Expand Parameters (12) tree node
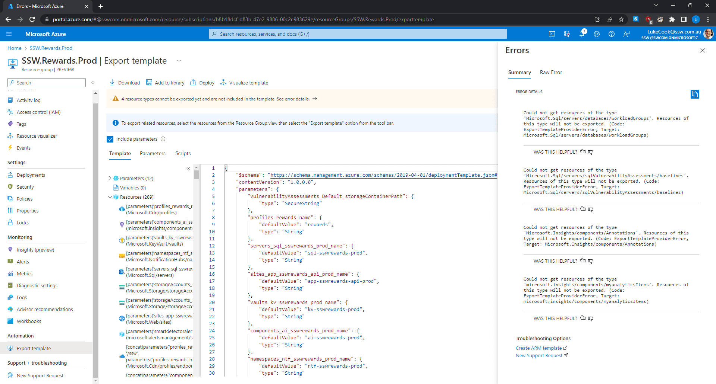716x384 pixels. (x=110, y=178)
